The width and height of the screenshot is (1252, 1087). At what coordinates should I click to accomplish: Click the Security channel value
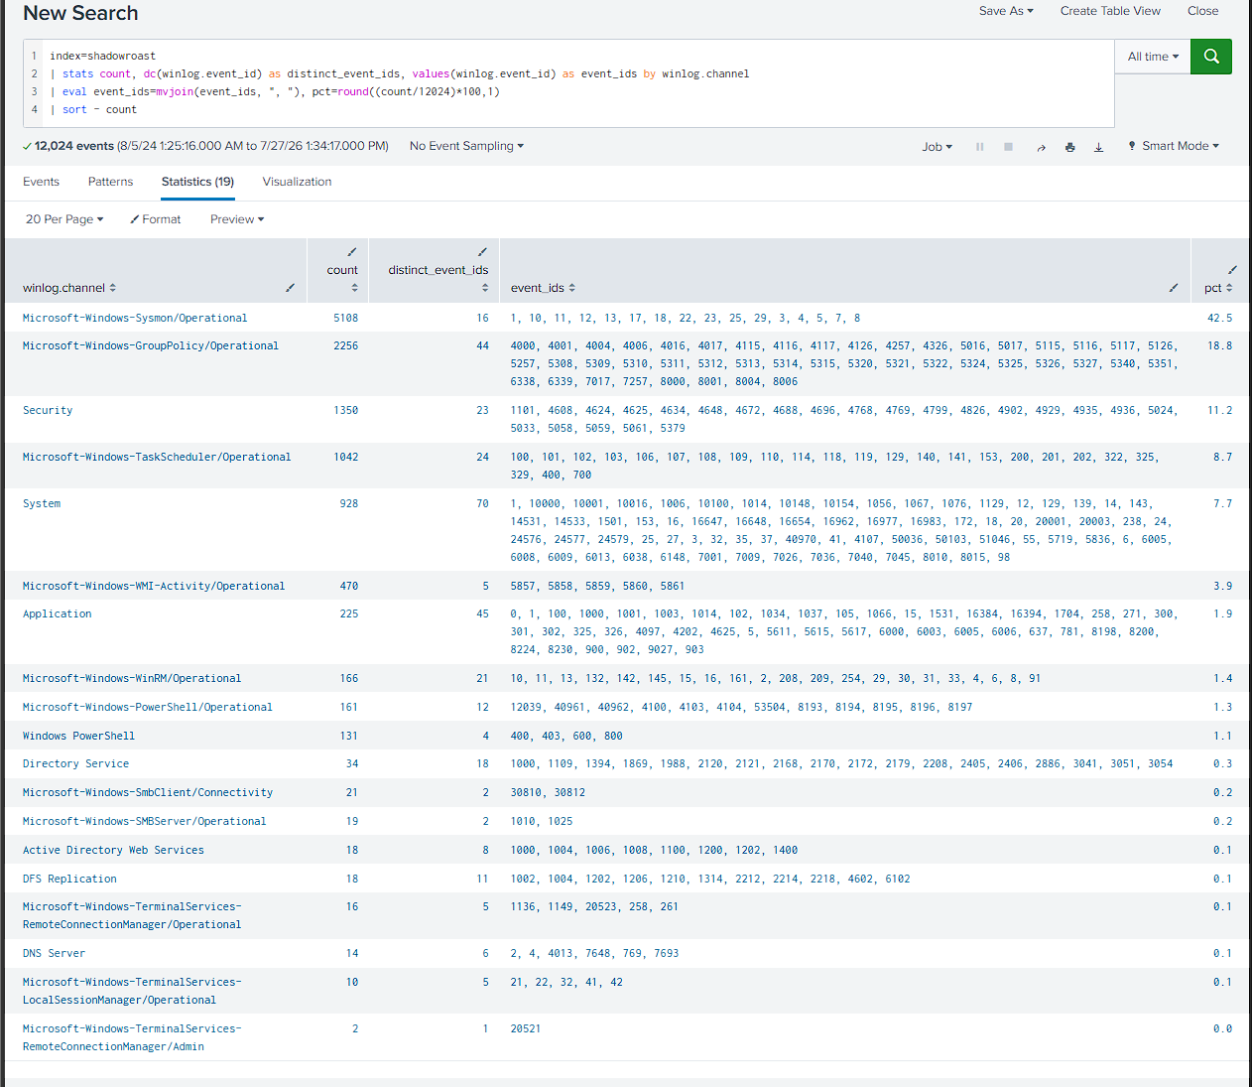click(x=48, y=411)
